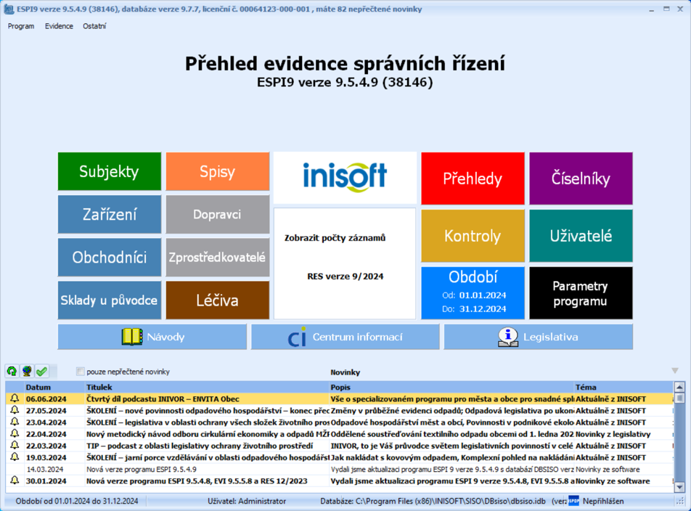Image resolution: width=691 pixels, height=511 pixels.
Task: Click the green checkmark news icon
Action: (42, 372)
